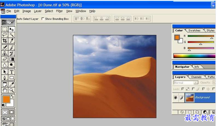Switch to the Swatches tab
Screen dimensions: 217x126
(x=194, y=30)
